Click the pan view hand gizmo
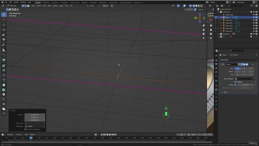 pos(204,30)
